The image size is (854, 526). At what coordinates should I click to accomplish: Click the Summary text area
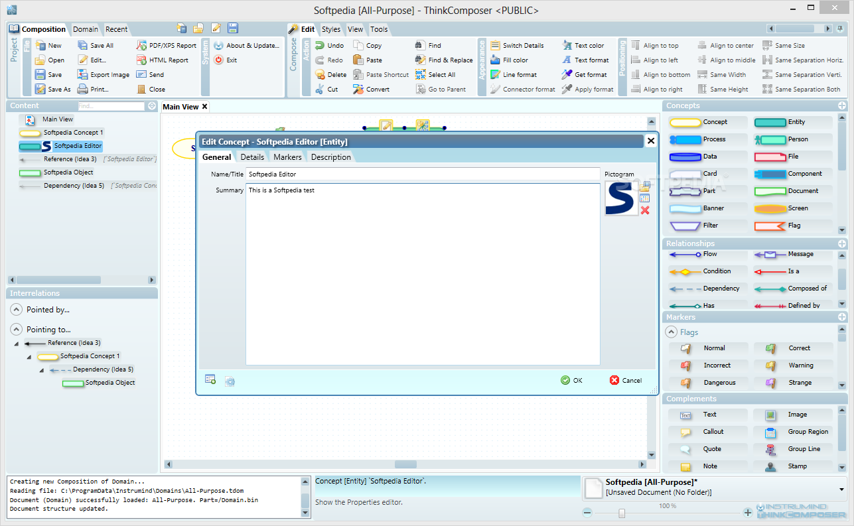point(423,274)
